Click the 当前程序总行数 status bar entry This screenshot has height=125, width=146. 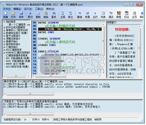pyautogui.click(x=15, y=120)
